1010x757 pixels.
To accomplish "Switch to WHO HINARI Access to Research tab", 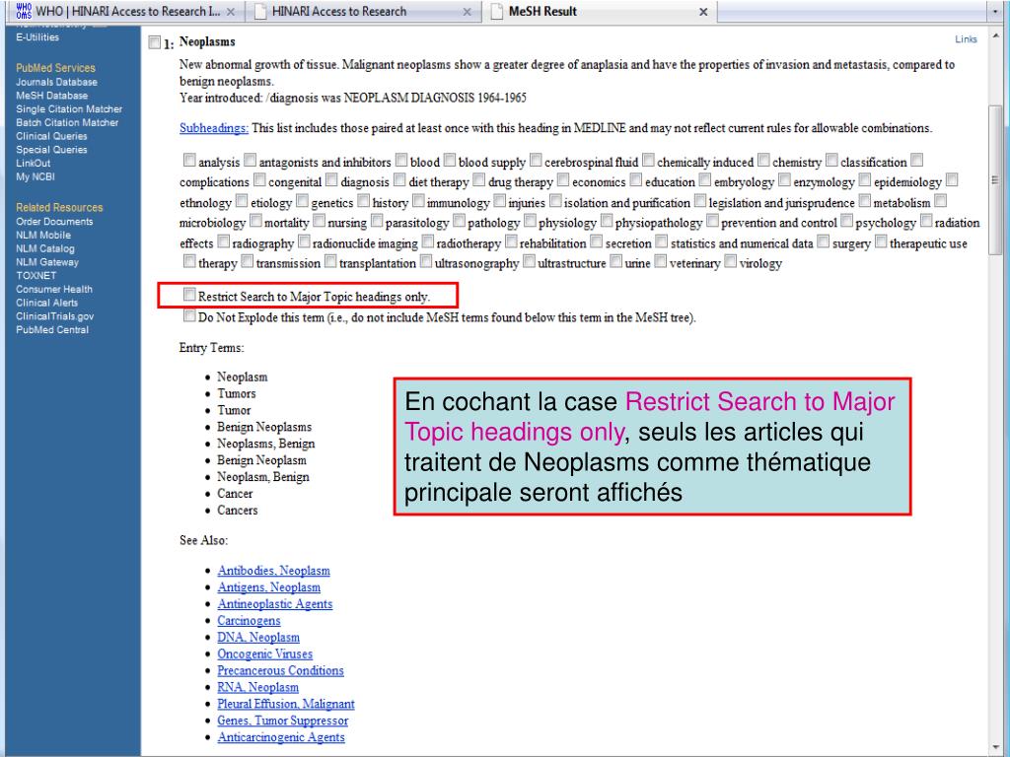I will [124, 12].
